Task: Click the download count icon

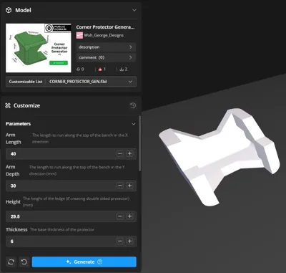Action: click(x=122, y=70)
